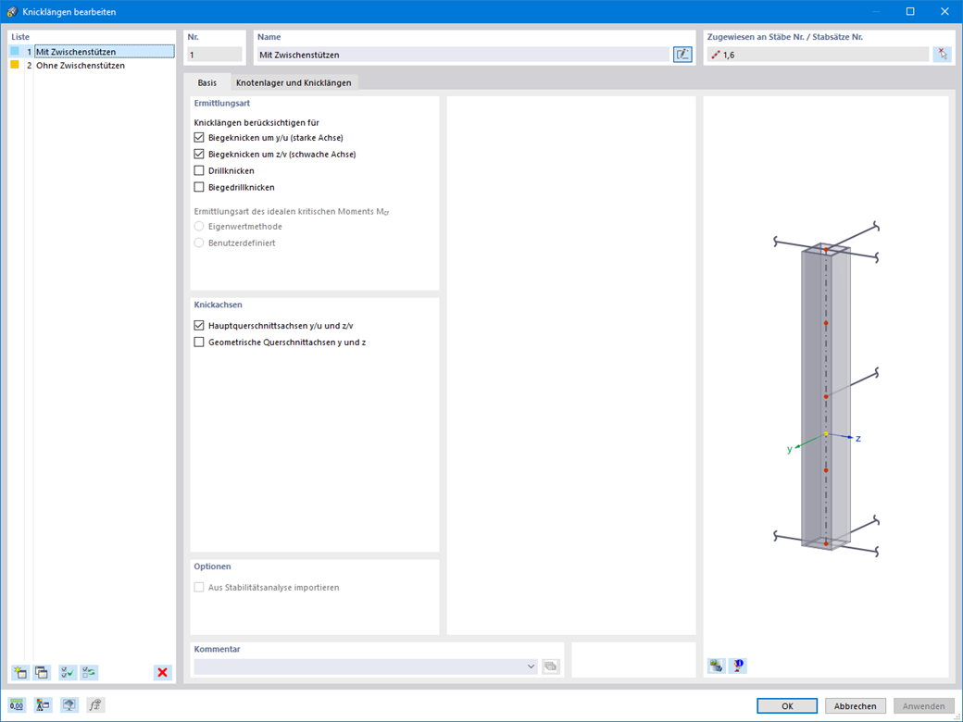This screenshot has height=722, width=963.
Task: Pick members graphically via the selection arrow icon
Action: pos(944,54)
